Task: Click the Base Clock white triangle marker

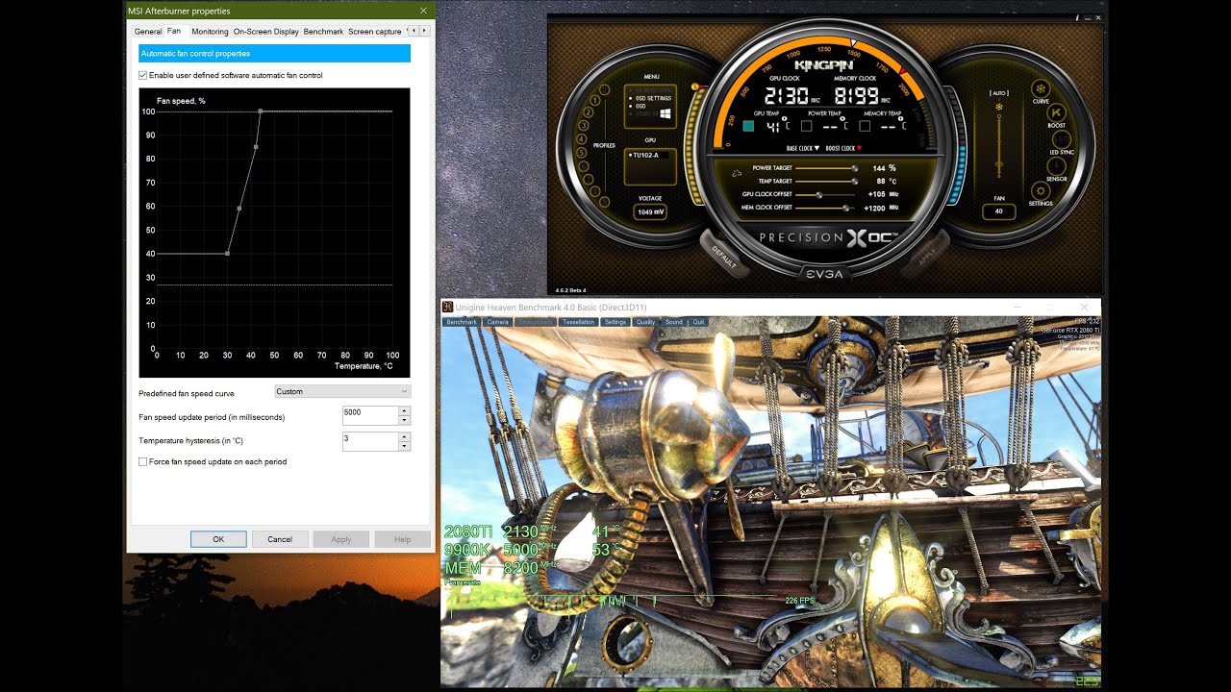Action: 816,148
